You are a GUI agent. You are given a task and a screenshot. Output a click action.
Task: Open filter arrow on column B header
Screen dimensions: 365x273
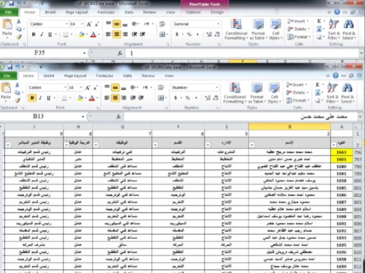[252, 145]
